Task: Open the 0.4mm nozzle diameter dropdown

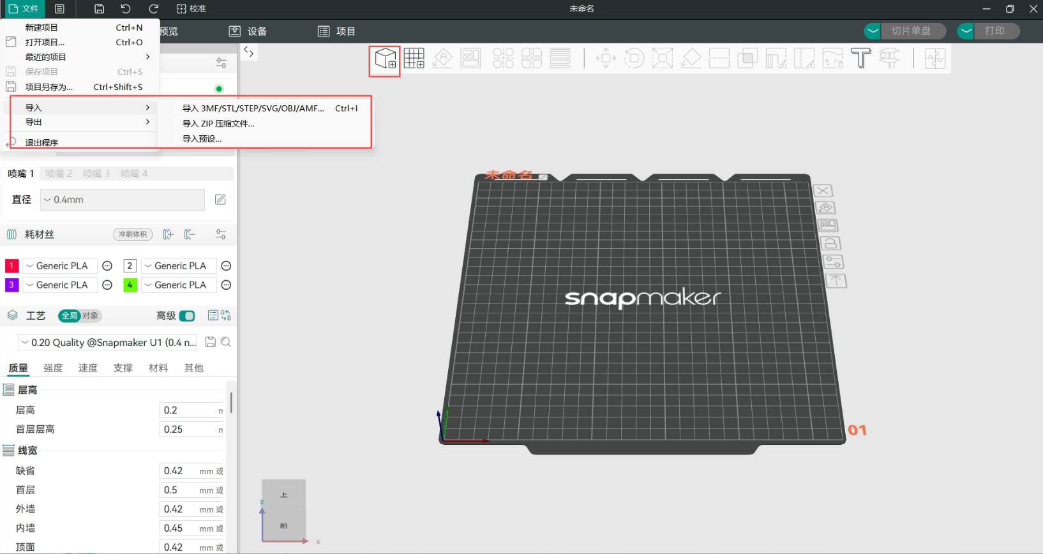Action: pyautogui.click(x=122, y=200)
